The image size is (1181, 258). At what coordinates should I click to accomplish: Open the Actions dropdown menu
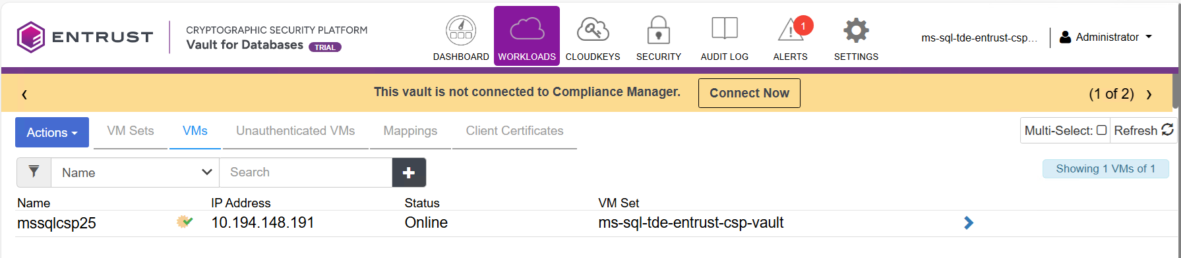coord(52,132)
